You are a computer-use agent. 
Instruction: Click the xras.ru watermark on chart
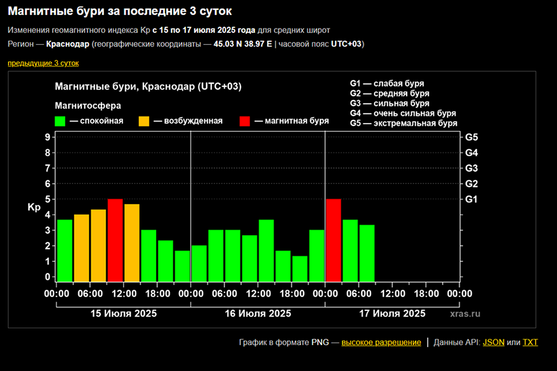[x=465, y=314]
